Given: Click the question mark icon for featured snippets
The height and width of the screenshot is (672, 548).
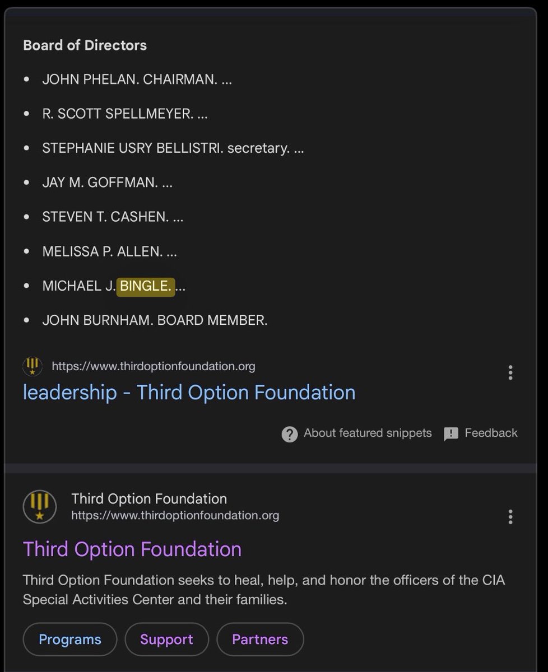Looking at the screenshot, I should (289, 434).
